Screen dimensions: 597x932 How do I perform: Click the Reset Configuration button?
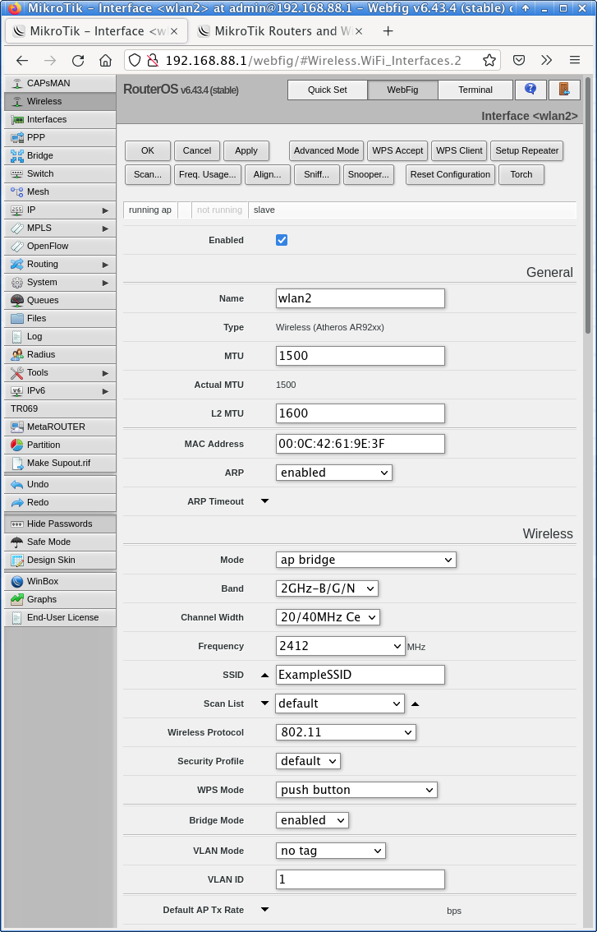tap(450, 174)
